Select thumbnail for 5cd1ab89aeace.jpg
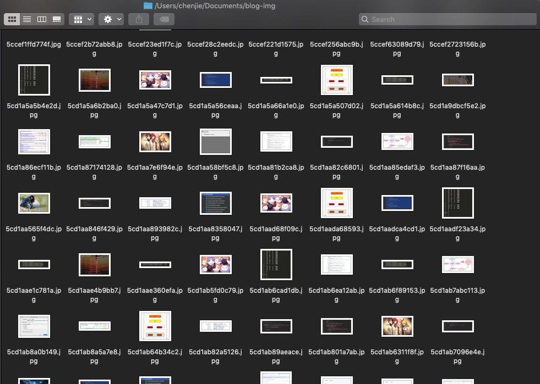The height and width of the screenshot is (384, 540). pos(276,326)
